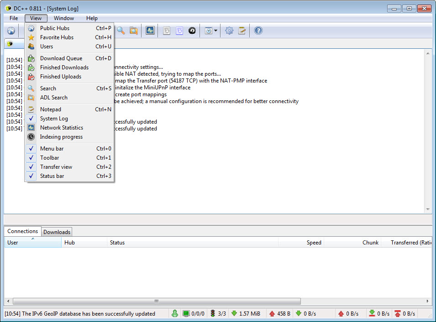Toggle Menu bar visibility in View menu
Screen dimensions: 436x322
coord(69,149)
